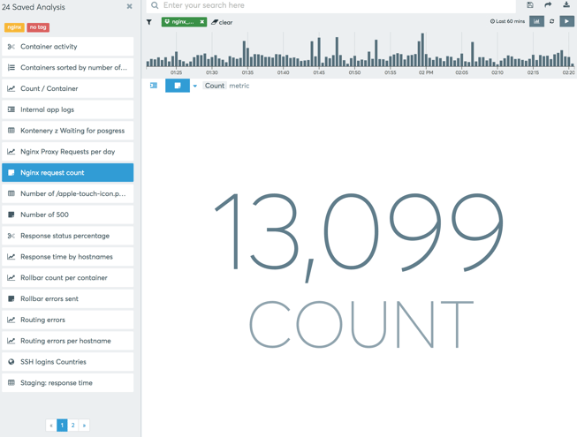Click the share arrow icon
The width and height of the screenshot is (577, 437).
point(548,5)
